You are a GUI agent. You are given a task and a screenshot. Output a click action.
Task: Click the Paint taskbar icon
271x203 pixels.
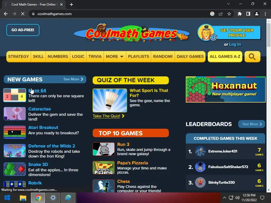(68, 198)
